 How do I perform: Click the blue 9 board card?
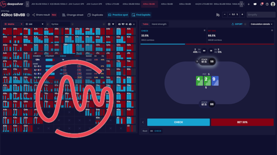(x=215, y=81)
